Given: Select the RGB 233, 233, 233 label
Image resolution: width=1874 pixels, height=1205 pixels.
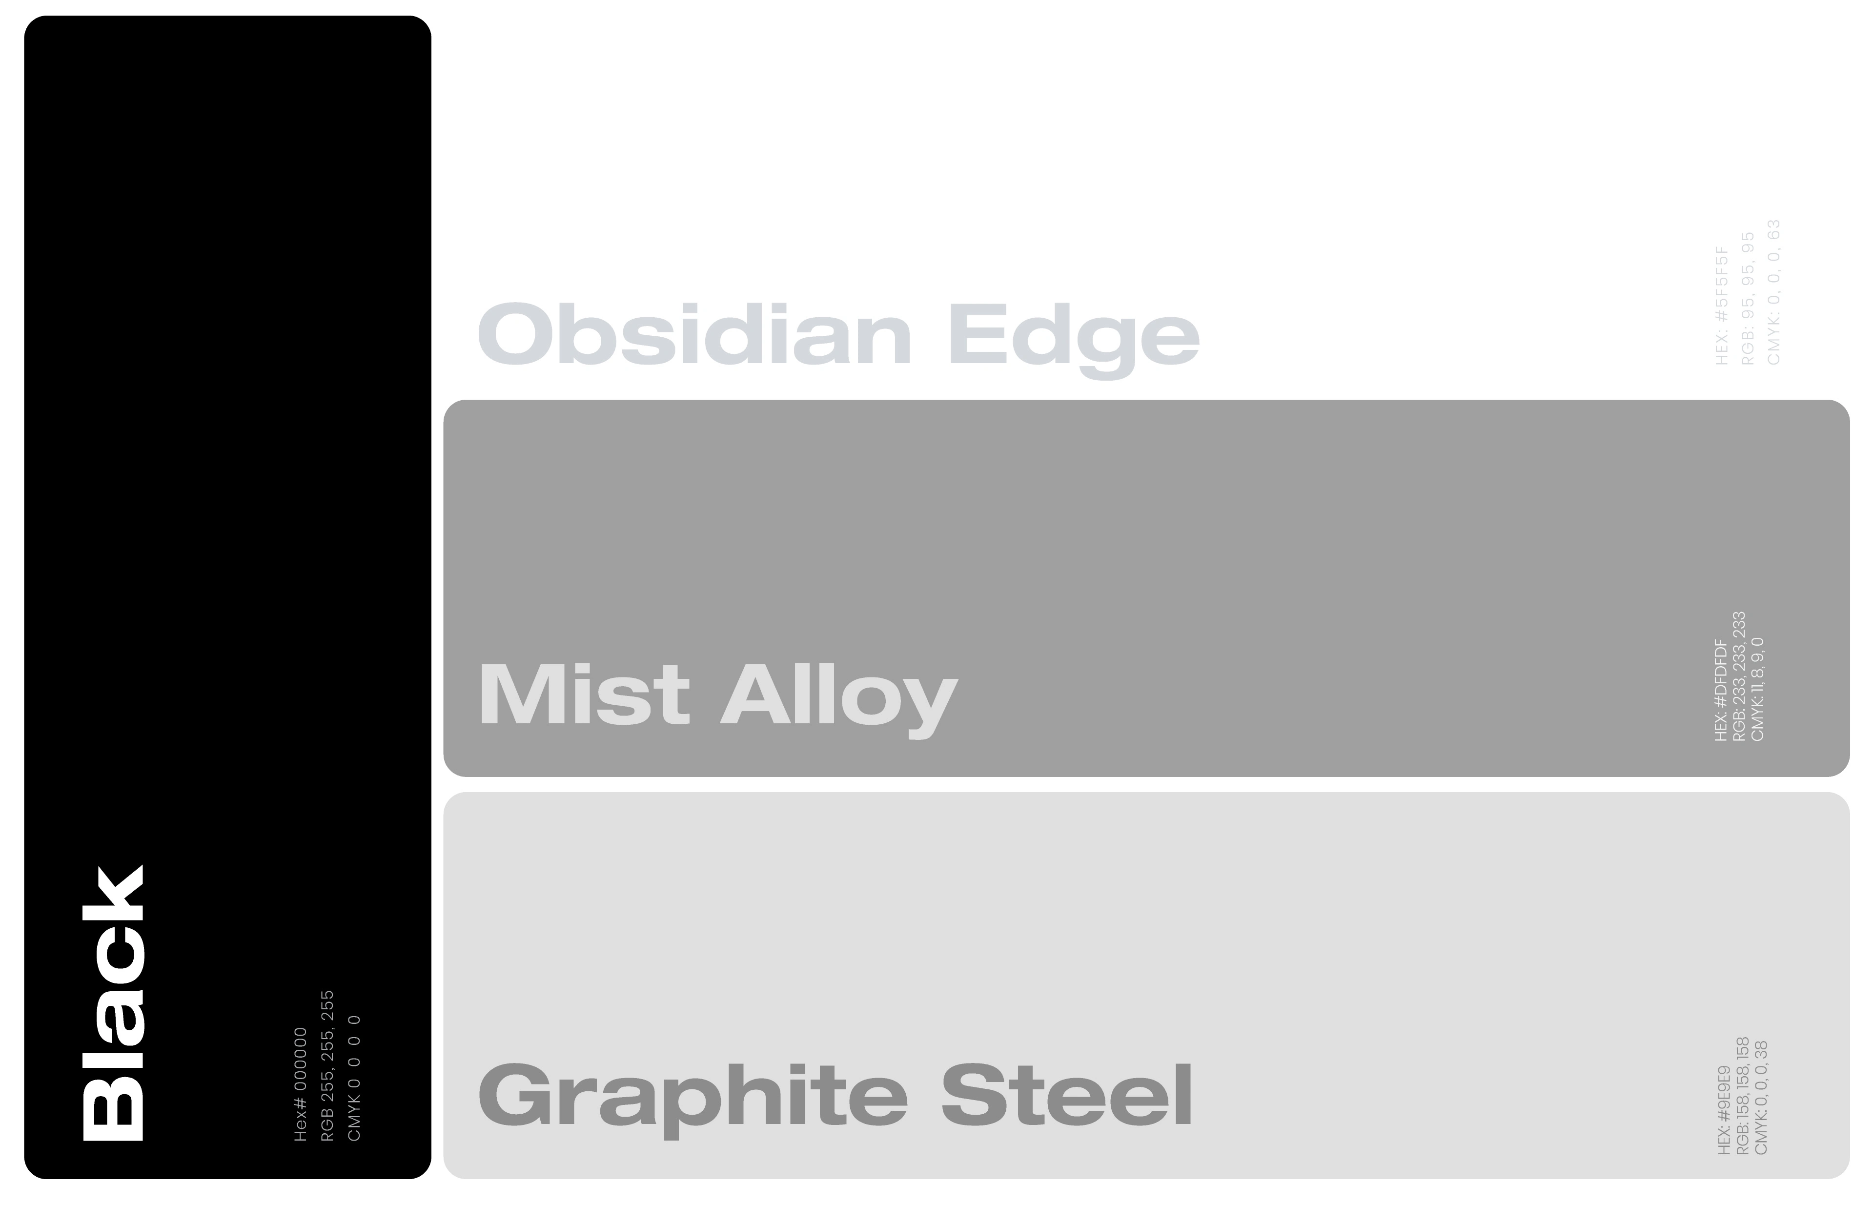Looking at the screenshot, I should click(x=1739, y=677).
